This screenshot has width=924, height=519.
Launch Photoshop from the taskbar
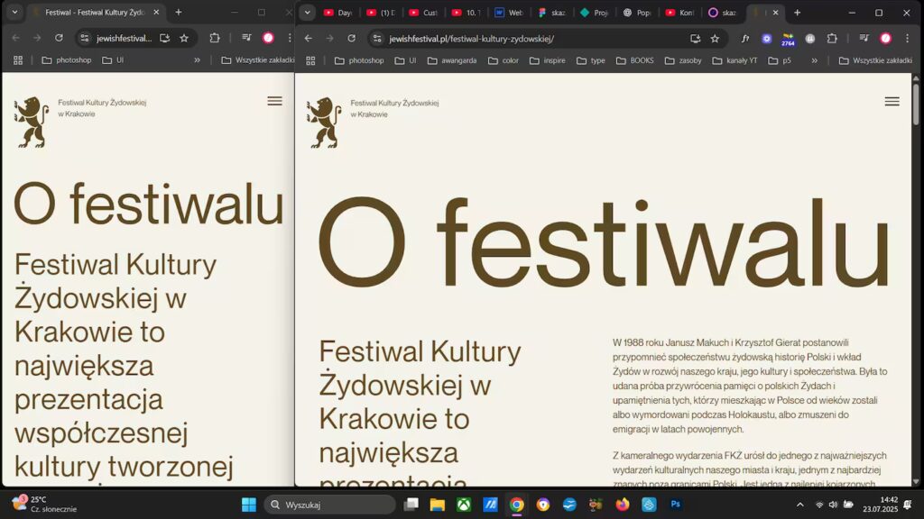click(x=674, y=505)
